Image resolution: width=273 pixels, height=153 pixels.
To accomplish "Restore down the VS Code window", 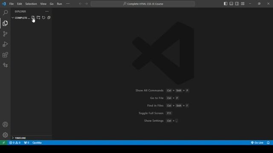I will click(259, 4).
